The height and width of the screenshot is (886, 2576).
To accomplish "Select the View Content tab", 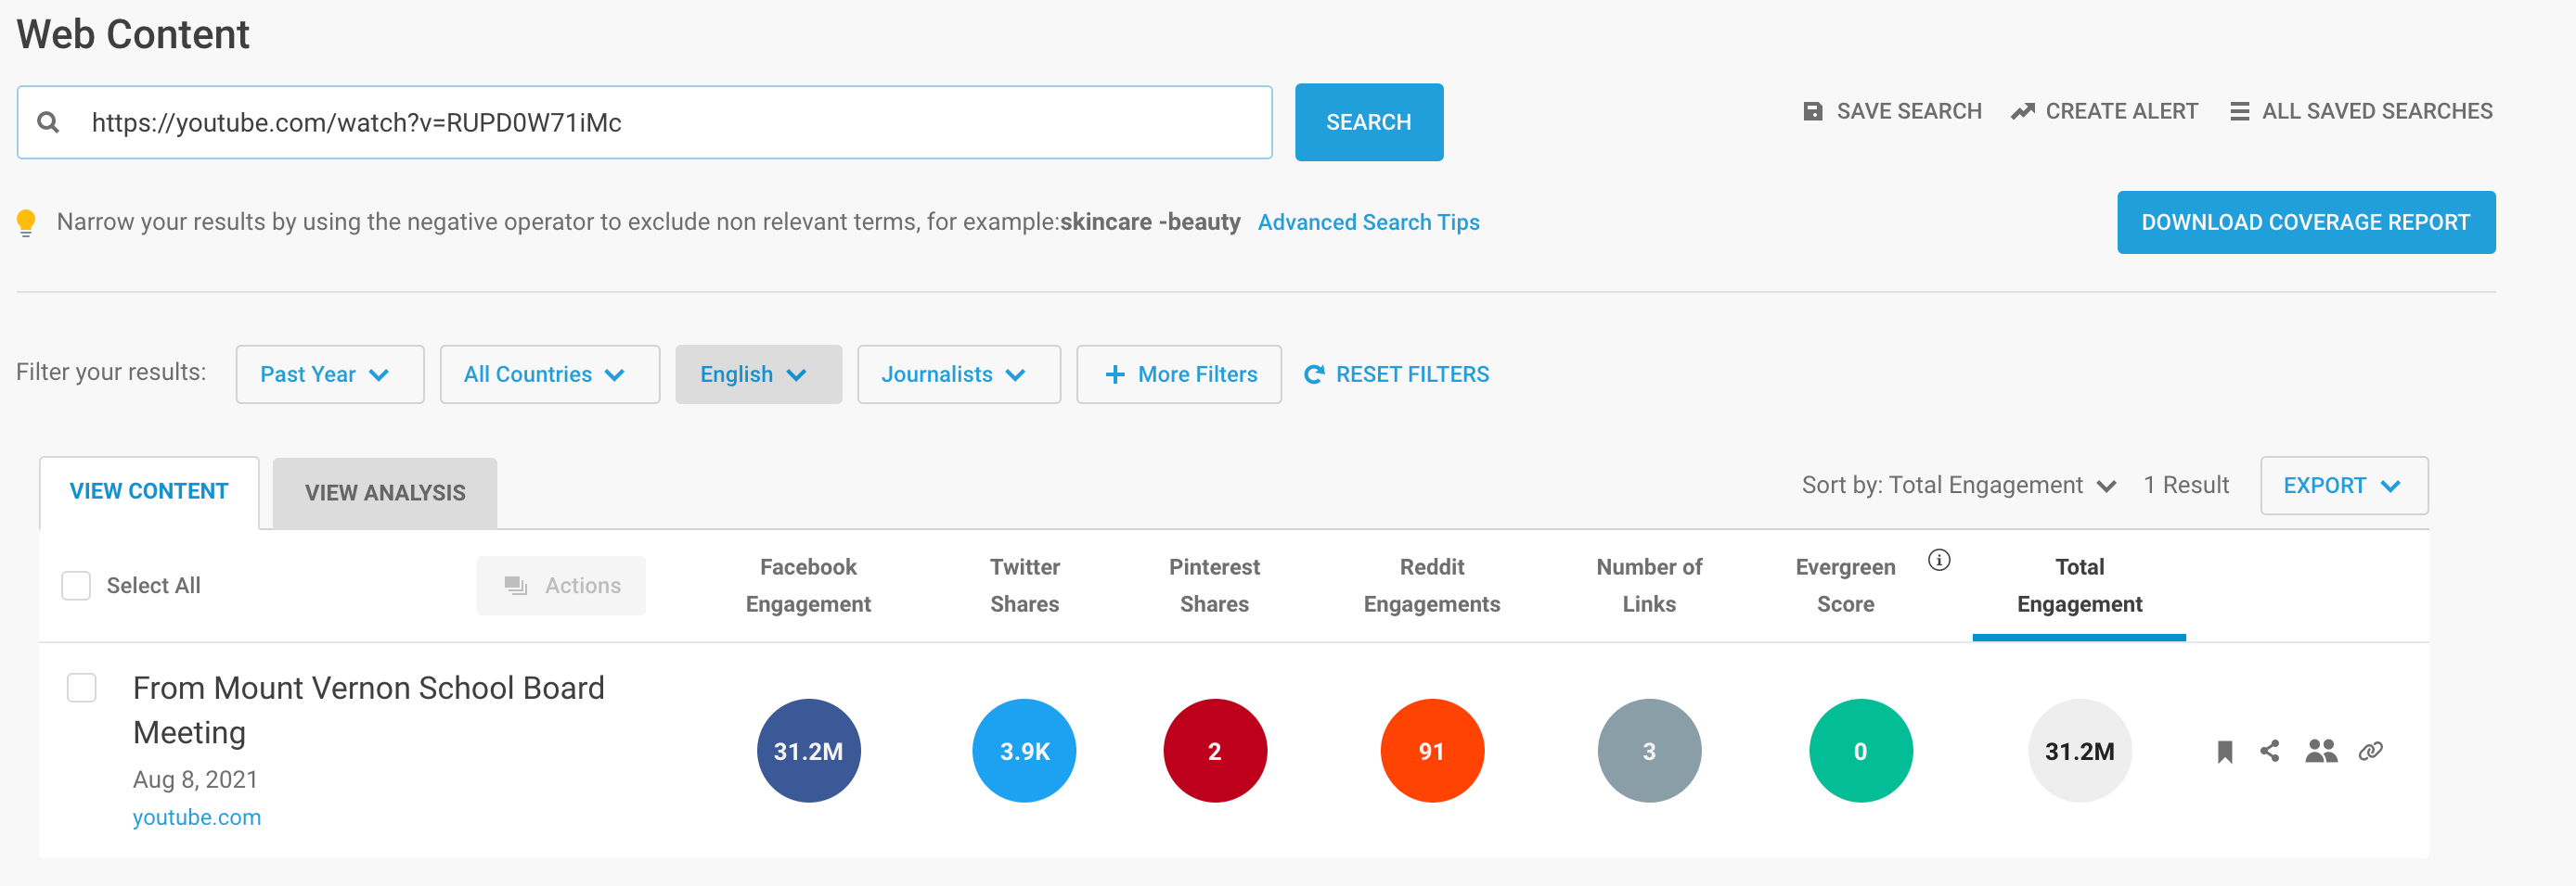I will coord(149,491).
